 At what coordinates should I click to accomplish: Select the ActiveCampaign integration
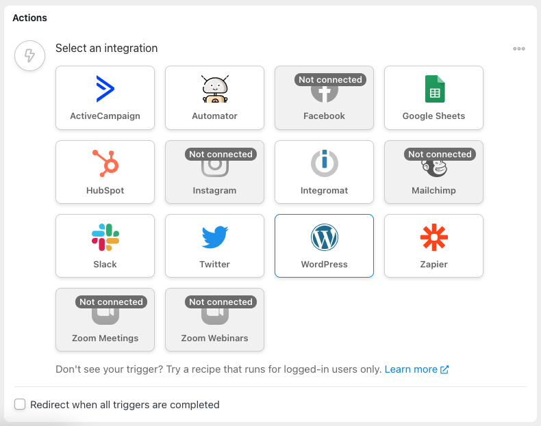[105, 98]
